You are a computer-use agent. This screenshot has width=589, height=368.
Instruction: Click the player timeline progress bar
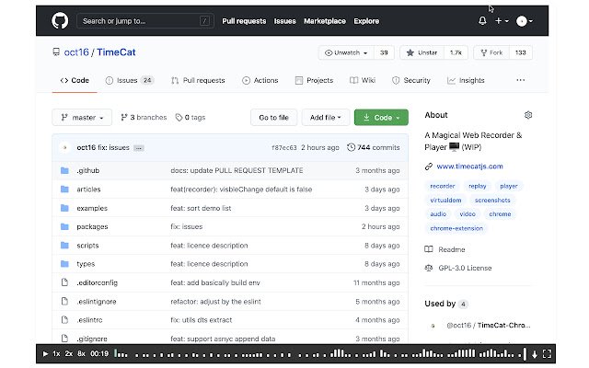(x=319, y=353)
